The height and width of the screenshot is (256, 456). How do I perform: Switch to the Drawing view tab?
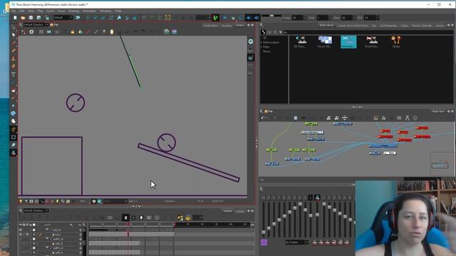coord(227,26)
